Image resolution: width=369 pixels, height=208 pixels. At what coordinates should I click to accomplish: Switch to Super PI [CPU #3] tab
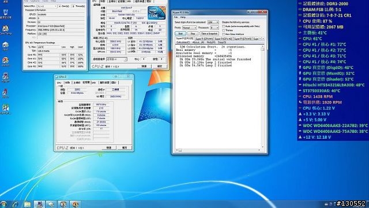tap(243, 39)
